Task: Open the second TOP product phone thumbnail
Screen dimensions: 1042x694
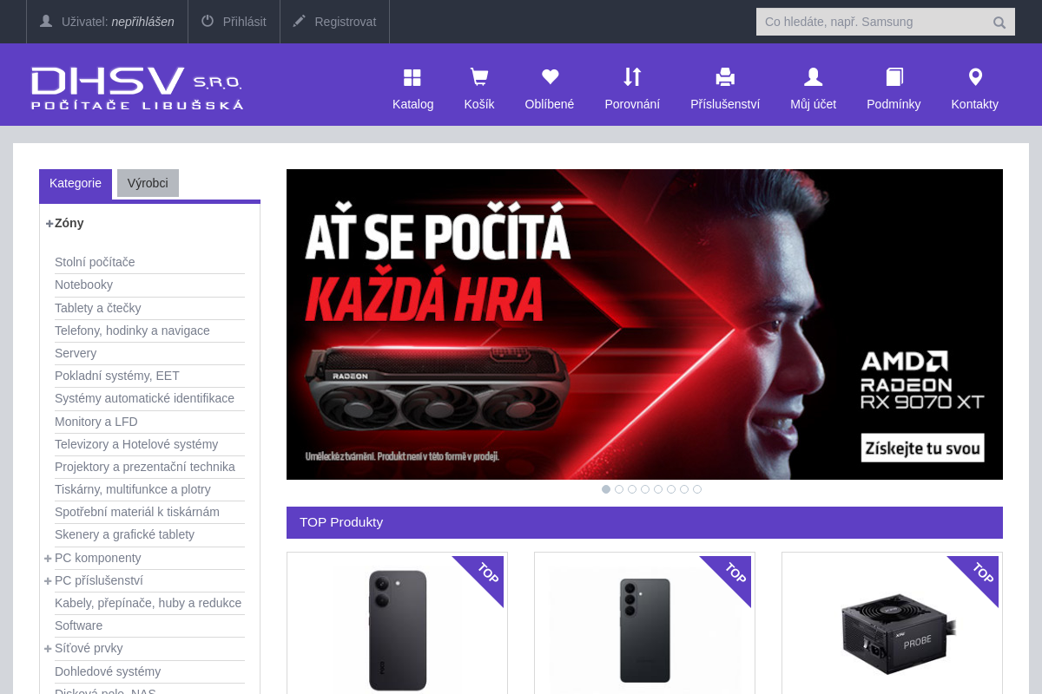Action: pos(644,630)
